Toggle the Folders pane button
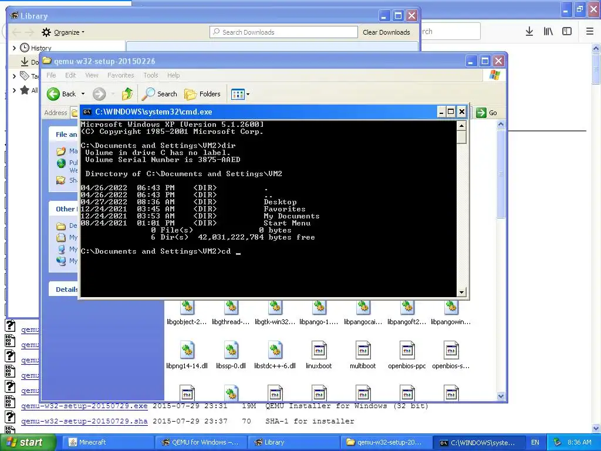The height and width of the screenshot is (451, 601). coord(202,94)
